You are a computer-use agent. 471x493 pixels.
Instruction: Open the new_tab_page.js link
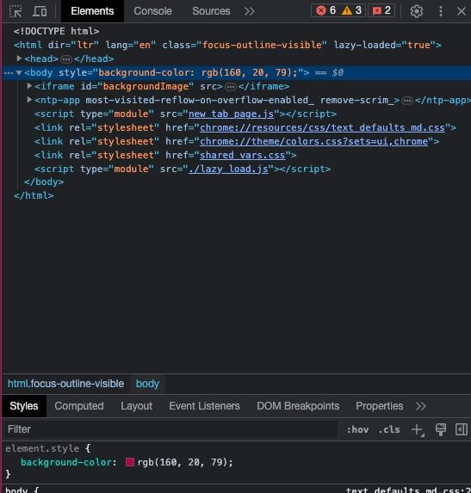pos(231,114)
